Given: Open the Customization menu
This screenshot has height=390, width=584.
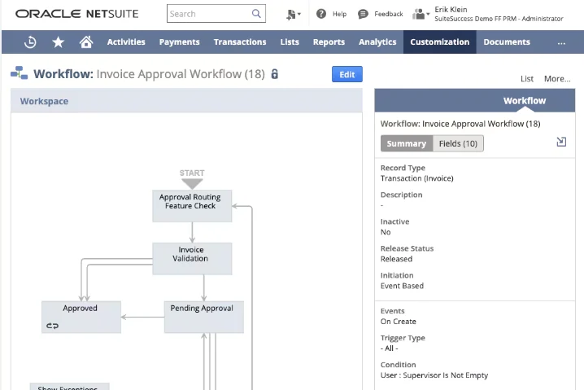Looking at the screenshot, I should pyautogui.click(x=440, y=42).
